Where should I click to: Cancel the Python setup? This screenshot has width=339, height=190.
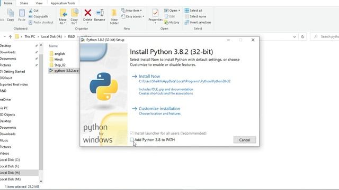(245, 140)
